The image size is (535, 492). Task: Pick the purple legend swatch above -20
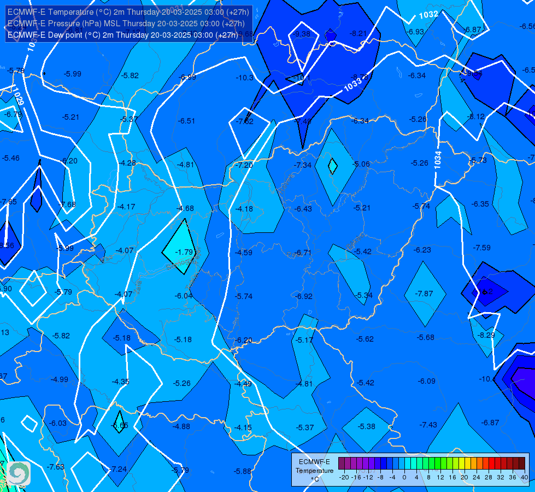coord(342,464)
